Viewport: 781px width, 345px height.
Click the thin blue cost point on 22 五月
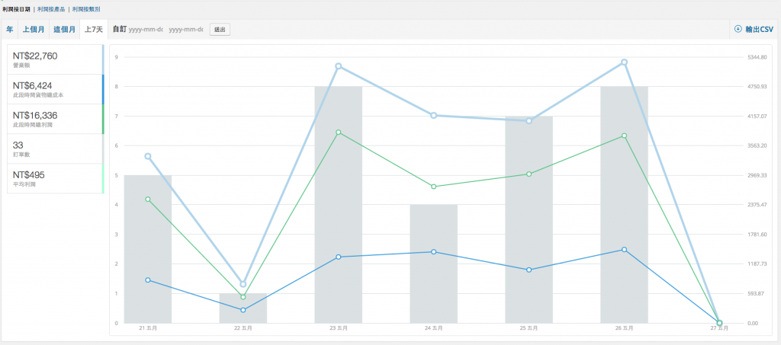tap(243, 310)
